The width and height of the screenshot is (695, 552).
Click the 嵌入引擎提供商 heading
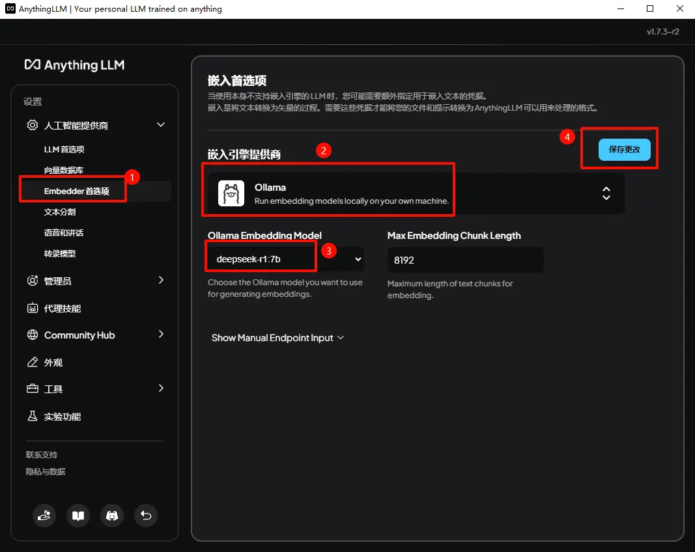[x=244, y=154]
